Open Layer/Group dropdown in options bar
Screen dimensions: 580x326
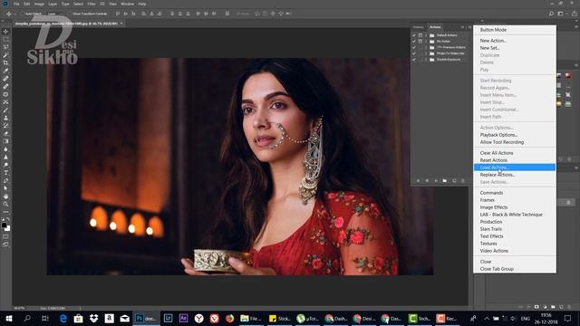[x=54, y=14]
